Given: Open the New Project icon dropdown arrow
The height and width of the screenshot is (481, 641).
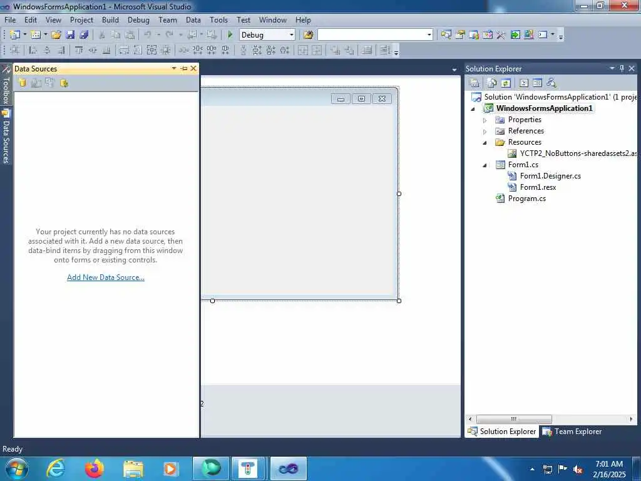Looking at the screenshot, I should pos(24,35).
